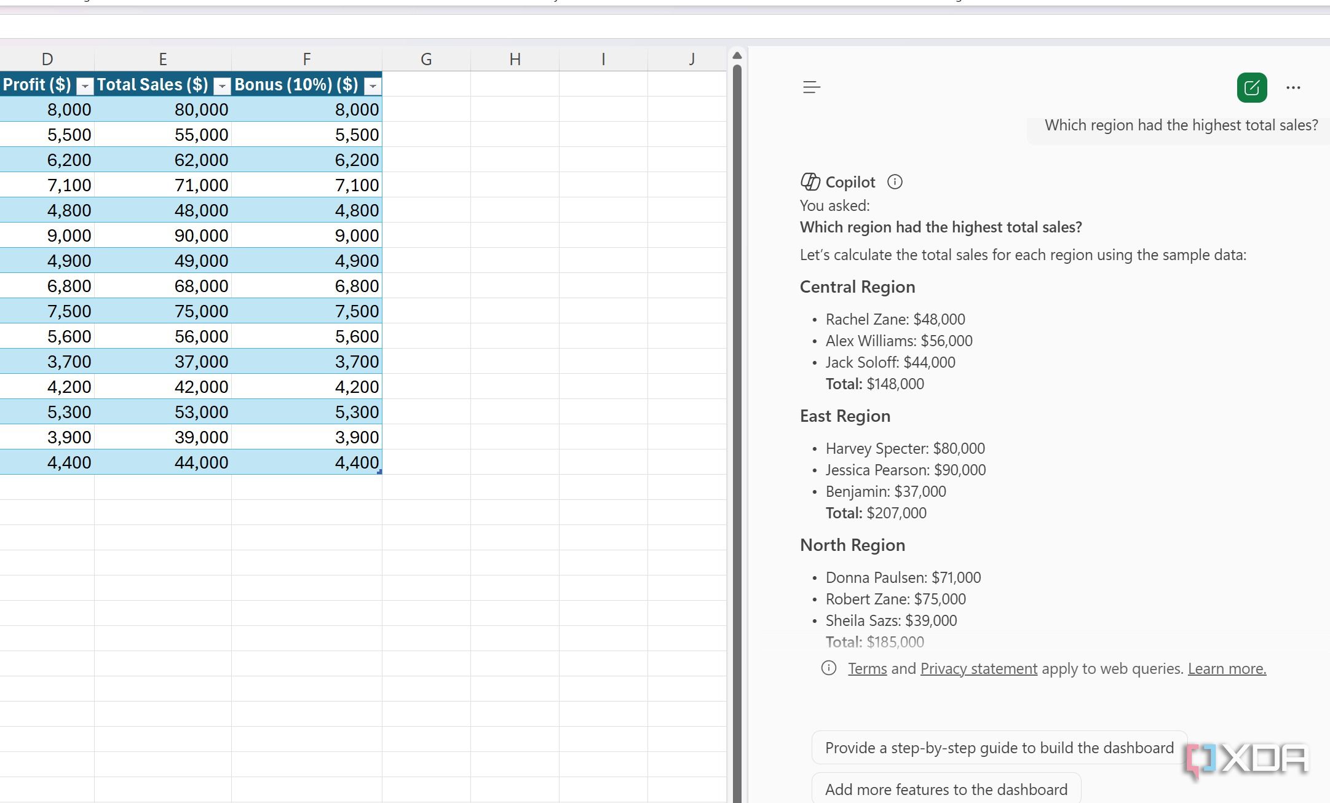Open the Privacy statement link
Viewport: 1330px width, 803px height.
point(979,668)
